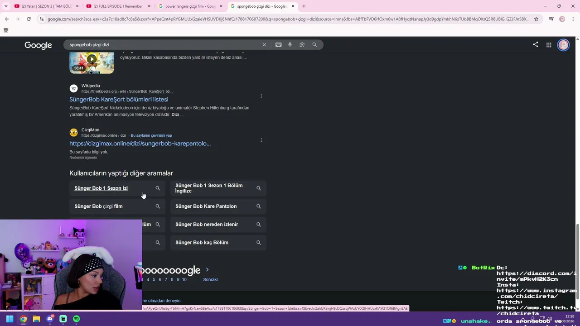Click 'Sonraki' next page link
This screenshot has width=580, height=326.
(x=210, y=280)
